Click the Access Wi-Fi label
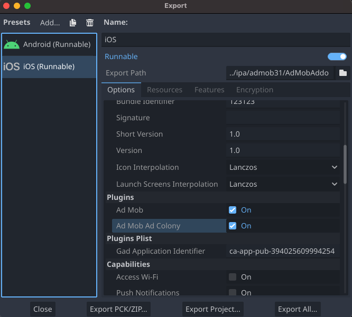 click(137, 277)
